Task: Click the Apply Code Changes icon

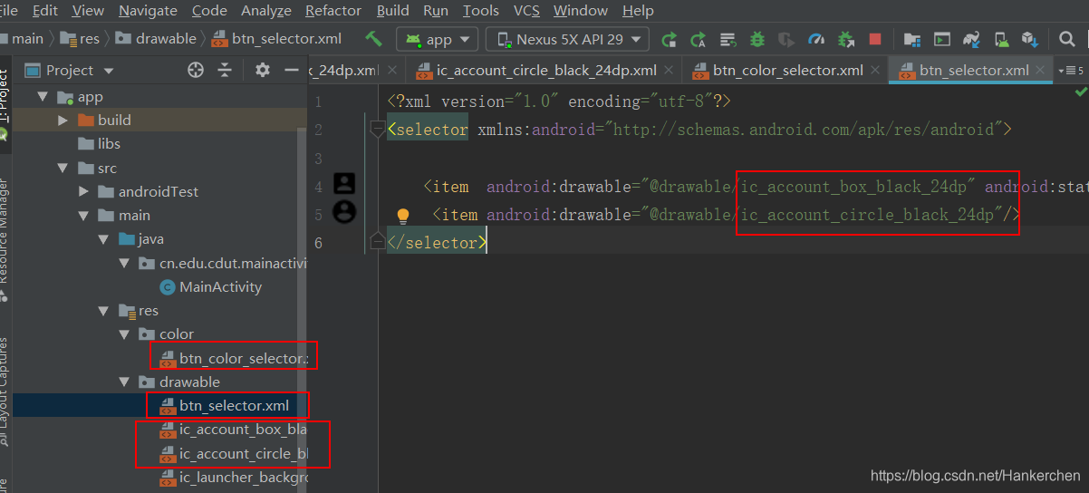Action: 727,39
